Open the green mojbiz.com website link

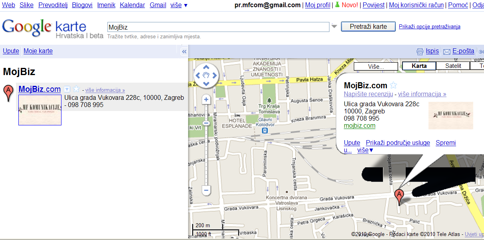click(x=359, y=125)
